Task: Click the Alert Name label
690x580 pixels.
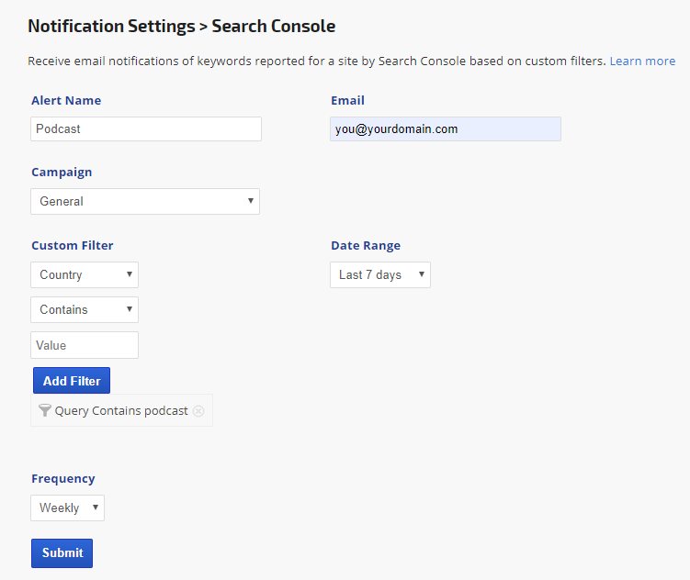Action: [66, 100]
